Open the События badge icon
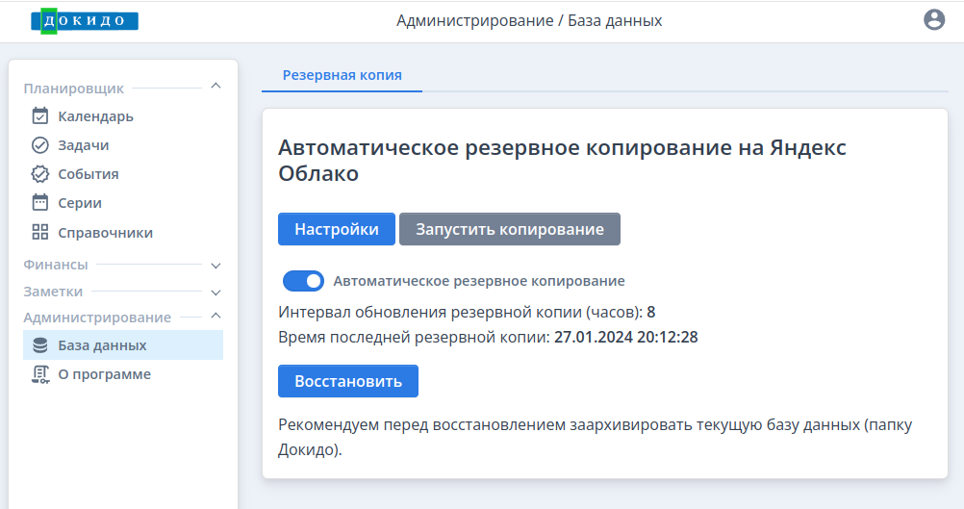 [40, 174]
